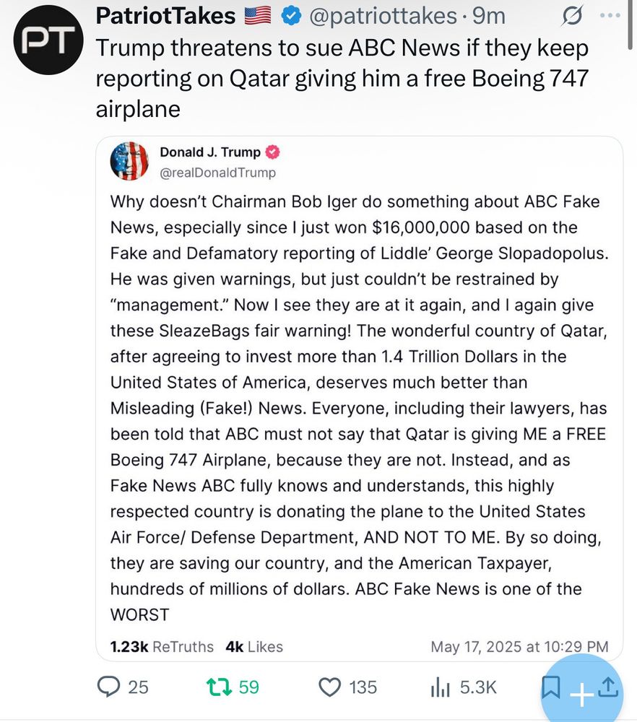Tap the Grok slashed-circle icon

[x=572, y=16]
